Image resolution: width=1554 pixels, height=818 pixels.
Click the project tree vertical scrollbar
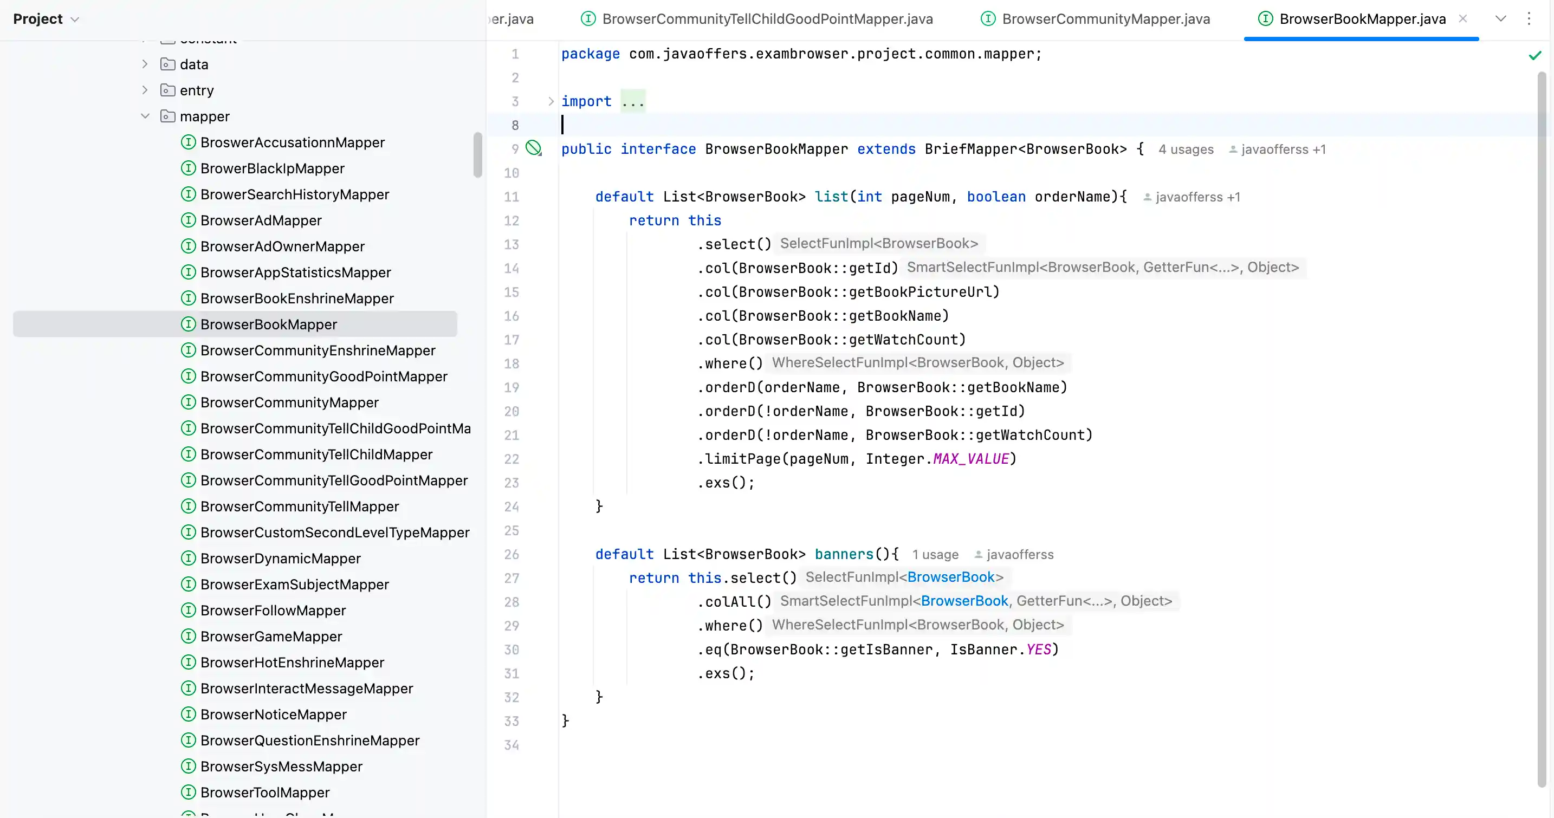(478, 155)
